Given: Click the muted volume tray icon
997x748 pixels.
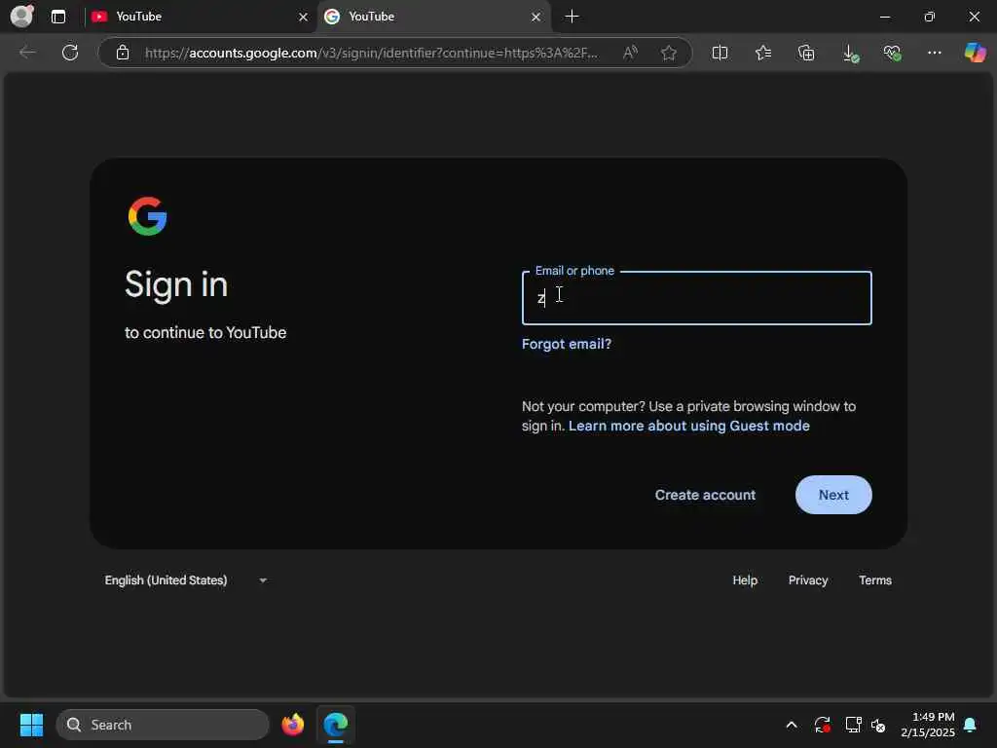Looking at the screenshot, I should [879, 725].
